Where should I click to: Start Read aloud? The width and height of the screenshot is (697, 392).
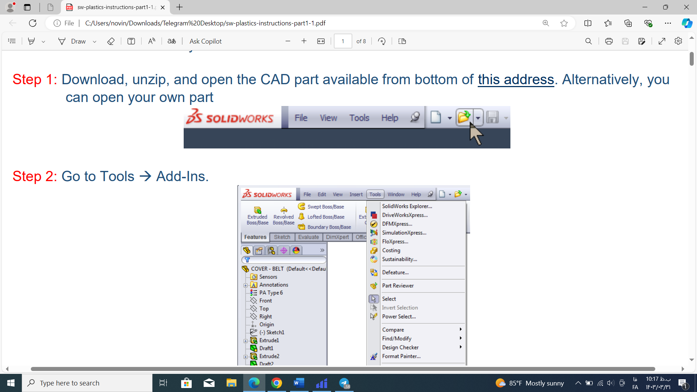(152, 41)
